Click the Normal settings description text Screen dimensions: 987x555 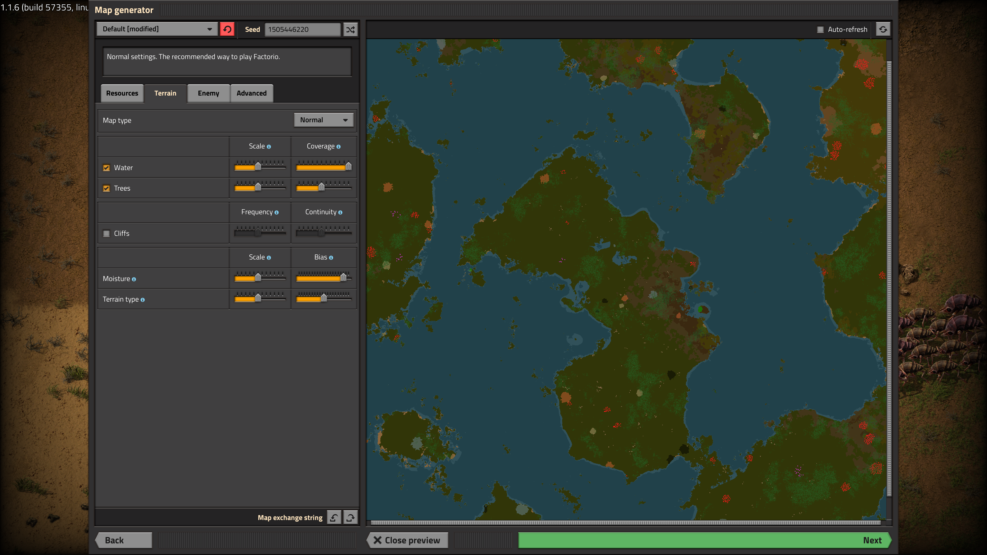click(x=194, y=57)
